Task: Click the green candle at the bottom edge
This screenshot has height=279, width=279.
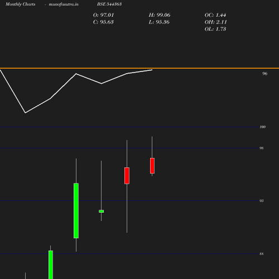Action: coord(51,264)
